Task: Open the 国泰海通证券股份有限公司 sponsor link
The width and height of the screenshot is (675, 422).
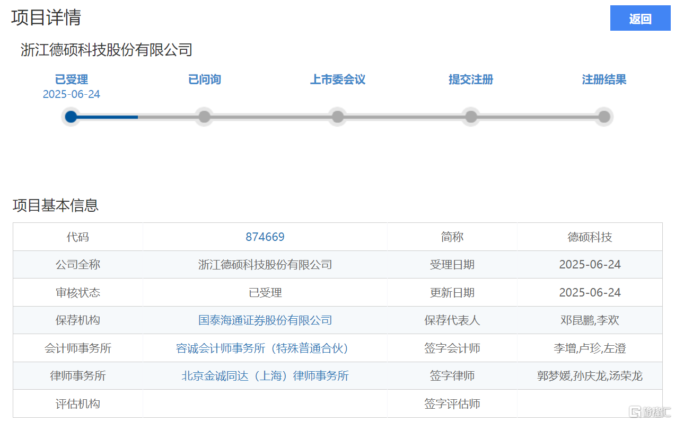Action: (265, 320)
